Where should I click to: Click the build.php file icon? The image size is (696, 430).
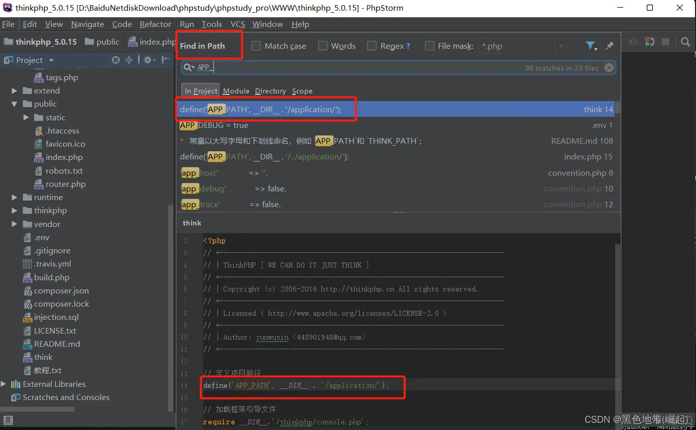pos(27,278)
